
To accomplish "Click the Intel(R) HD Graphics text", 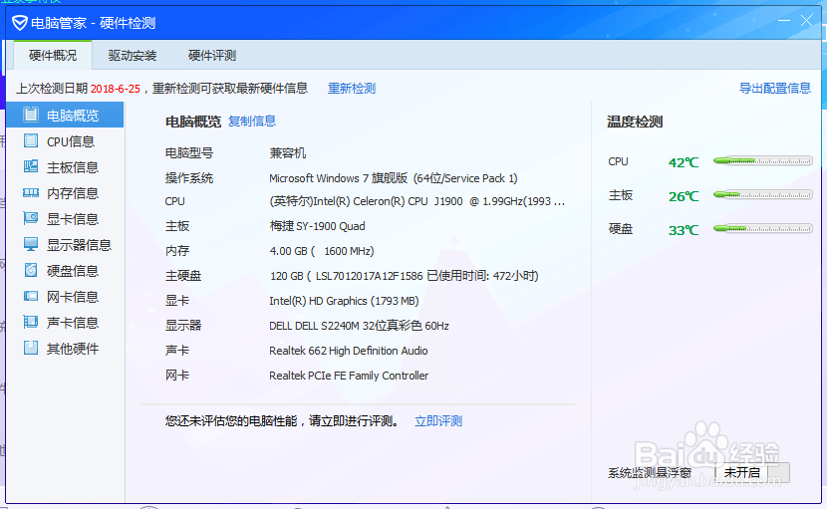I will click(x=344, y=301).
